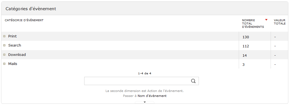Select the Print row label
290x106 pixels.
pos(12,36)
